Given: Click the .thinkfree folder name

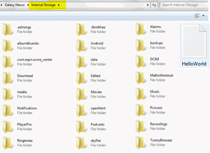Looking at the screenshot, I should point(98,27).
